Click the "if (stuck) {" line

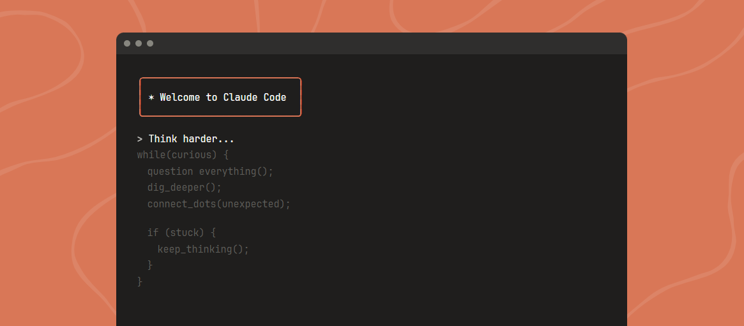[x=181, y=233]
